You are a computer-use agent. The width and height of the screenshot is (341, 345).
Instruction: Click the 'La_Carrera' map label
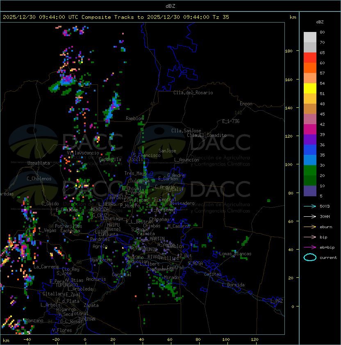[46, 267]
